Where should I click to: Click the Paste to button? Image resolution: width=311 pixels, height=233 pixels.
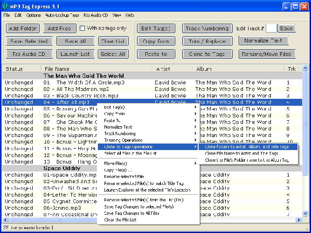pos(156,54)
